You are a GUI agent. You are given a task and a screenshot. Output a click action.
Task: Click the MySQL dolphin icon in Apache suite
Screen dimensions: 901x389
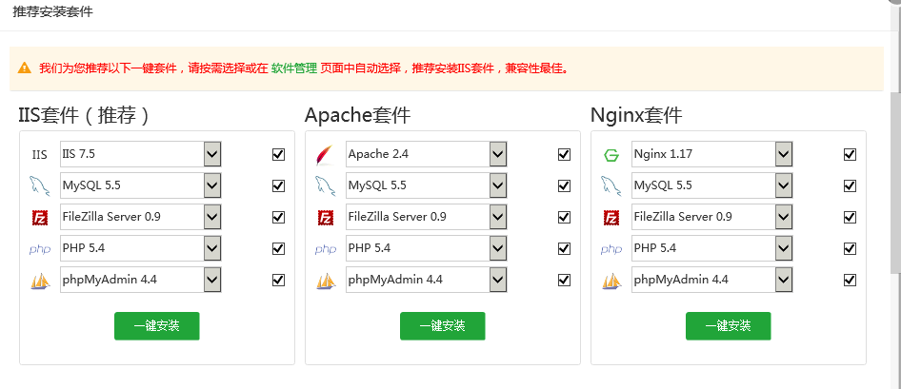[325, 185]
